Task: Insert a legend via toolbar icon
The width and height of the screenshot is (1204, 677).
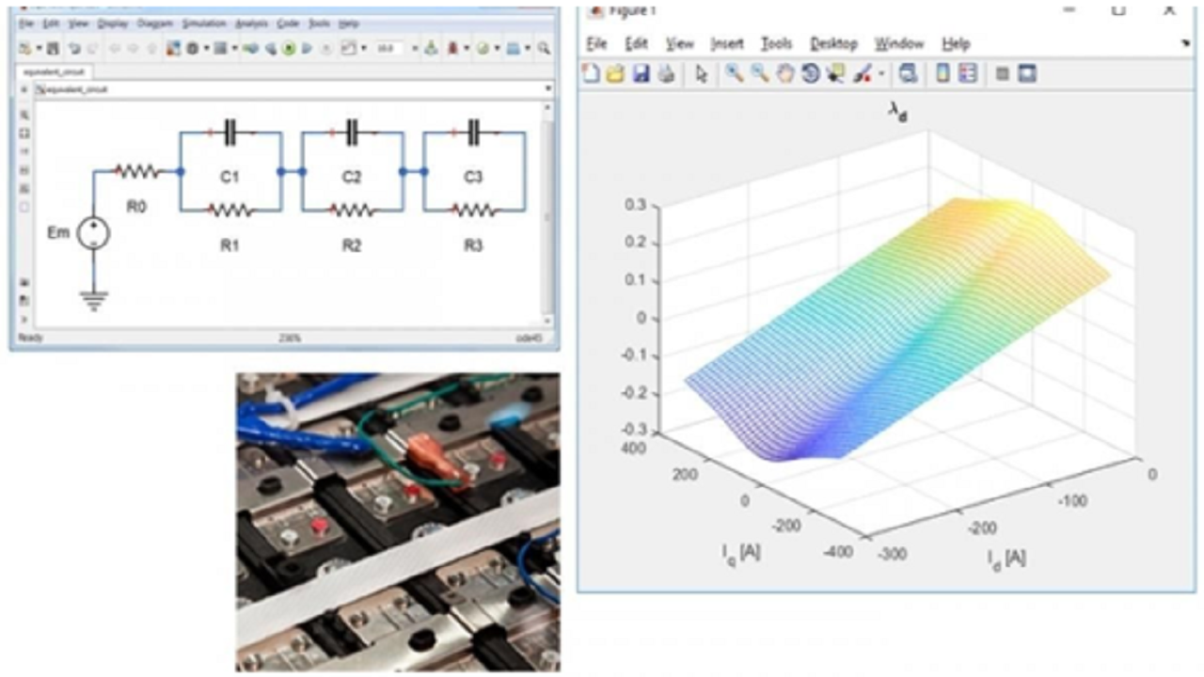Action: click(x=967, y=73)
